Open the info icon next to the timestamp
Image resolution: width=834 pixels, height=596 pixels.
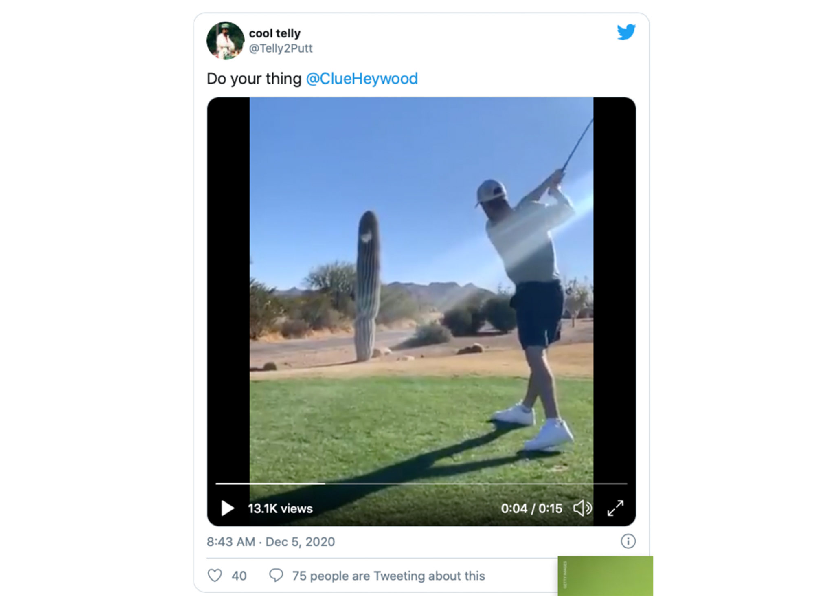pos(627,542)
